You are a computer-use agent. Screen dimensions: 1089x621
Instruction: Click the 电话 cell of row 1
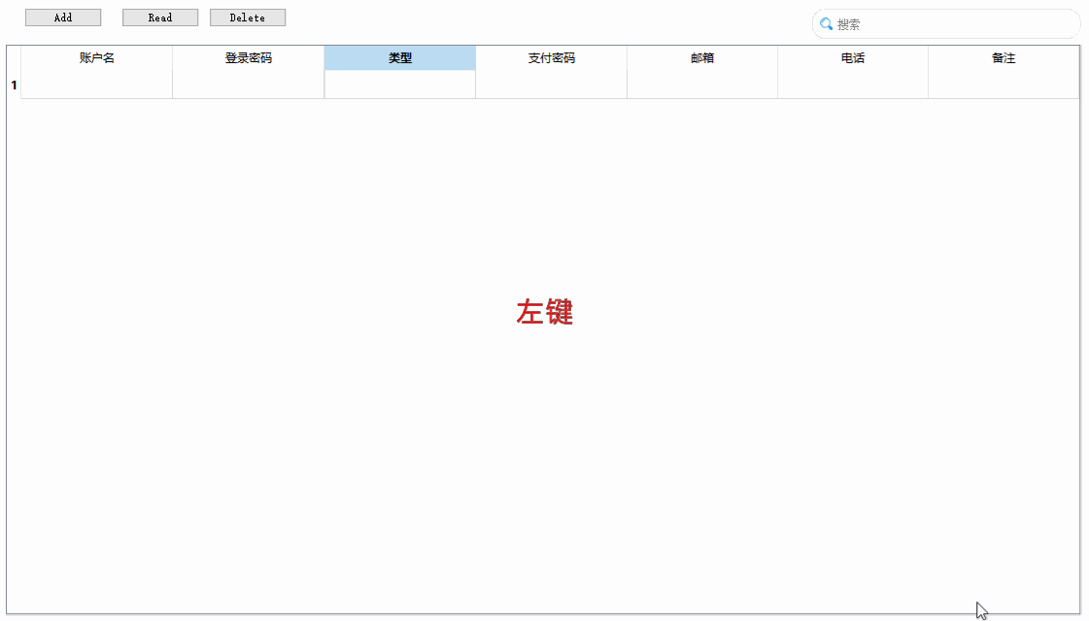(x=853, y=85)
